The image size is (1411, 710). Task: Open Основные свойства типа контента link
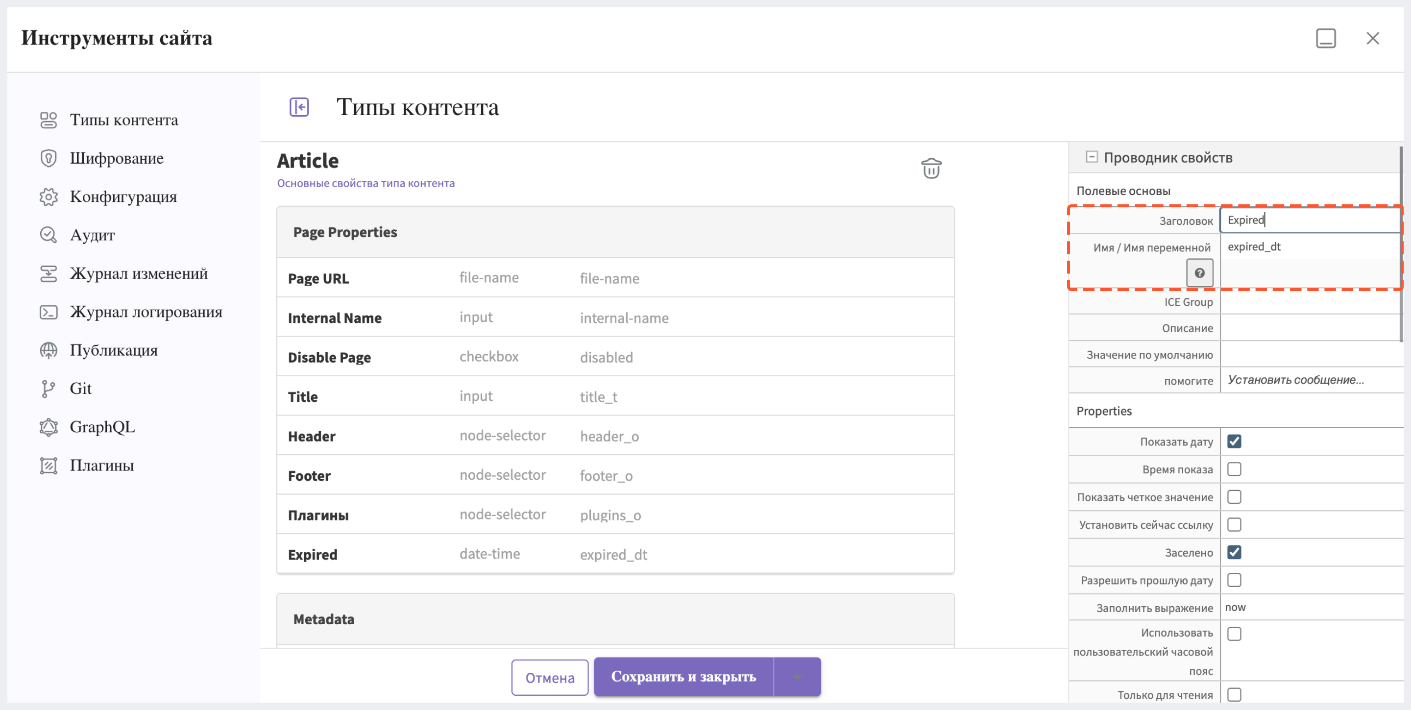[x=366, y=184]
